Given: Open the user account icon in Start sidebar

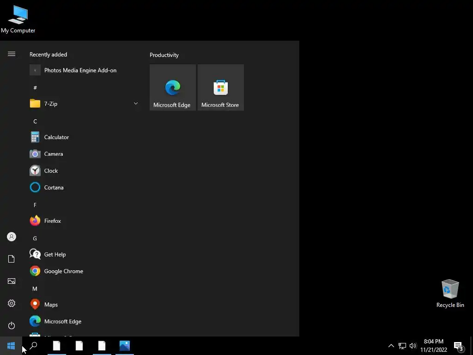Looking at the screenshot, I should click(x=12, y=237).
